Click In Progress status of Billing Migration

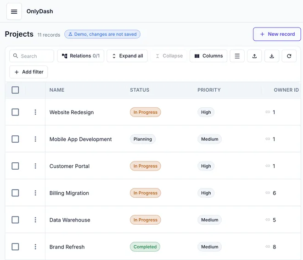[146, 193]
